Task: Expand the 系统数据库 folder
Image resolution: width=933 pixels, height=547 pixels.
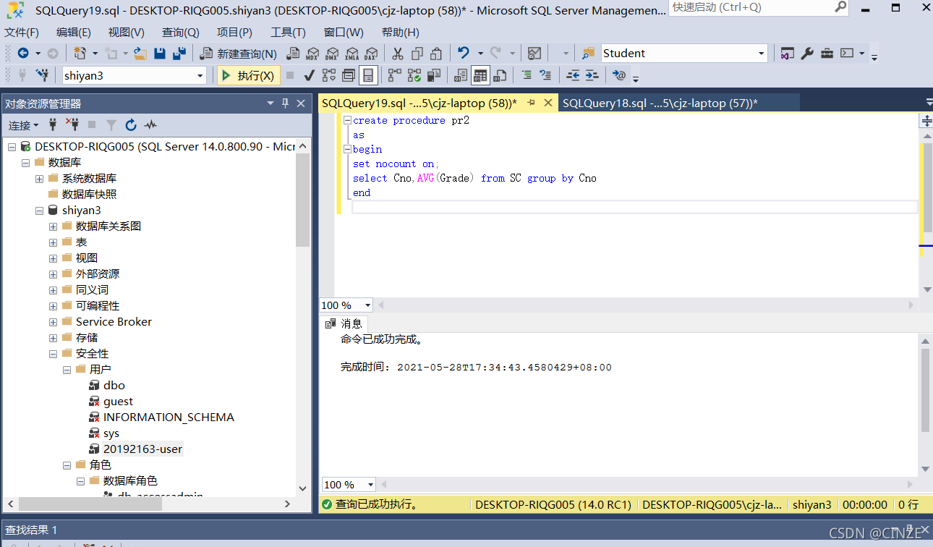Action: click(39, 179)
